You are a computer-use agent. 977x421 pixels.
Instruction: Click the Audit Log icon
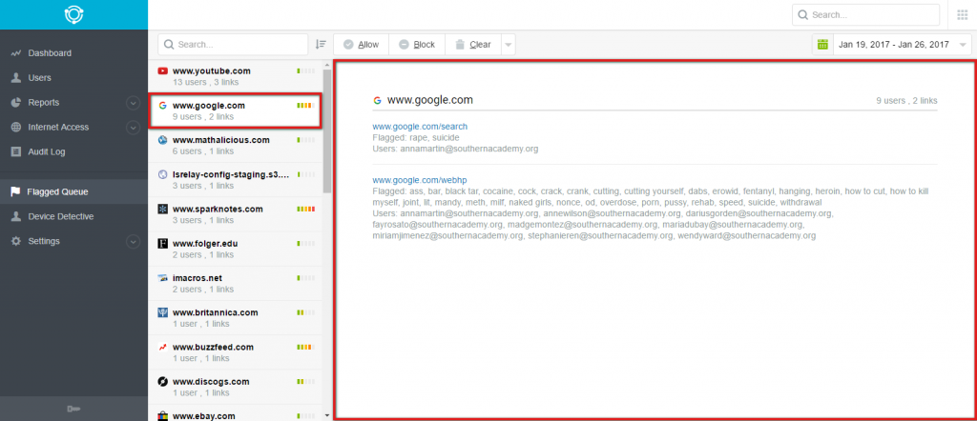point(16,151)
